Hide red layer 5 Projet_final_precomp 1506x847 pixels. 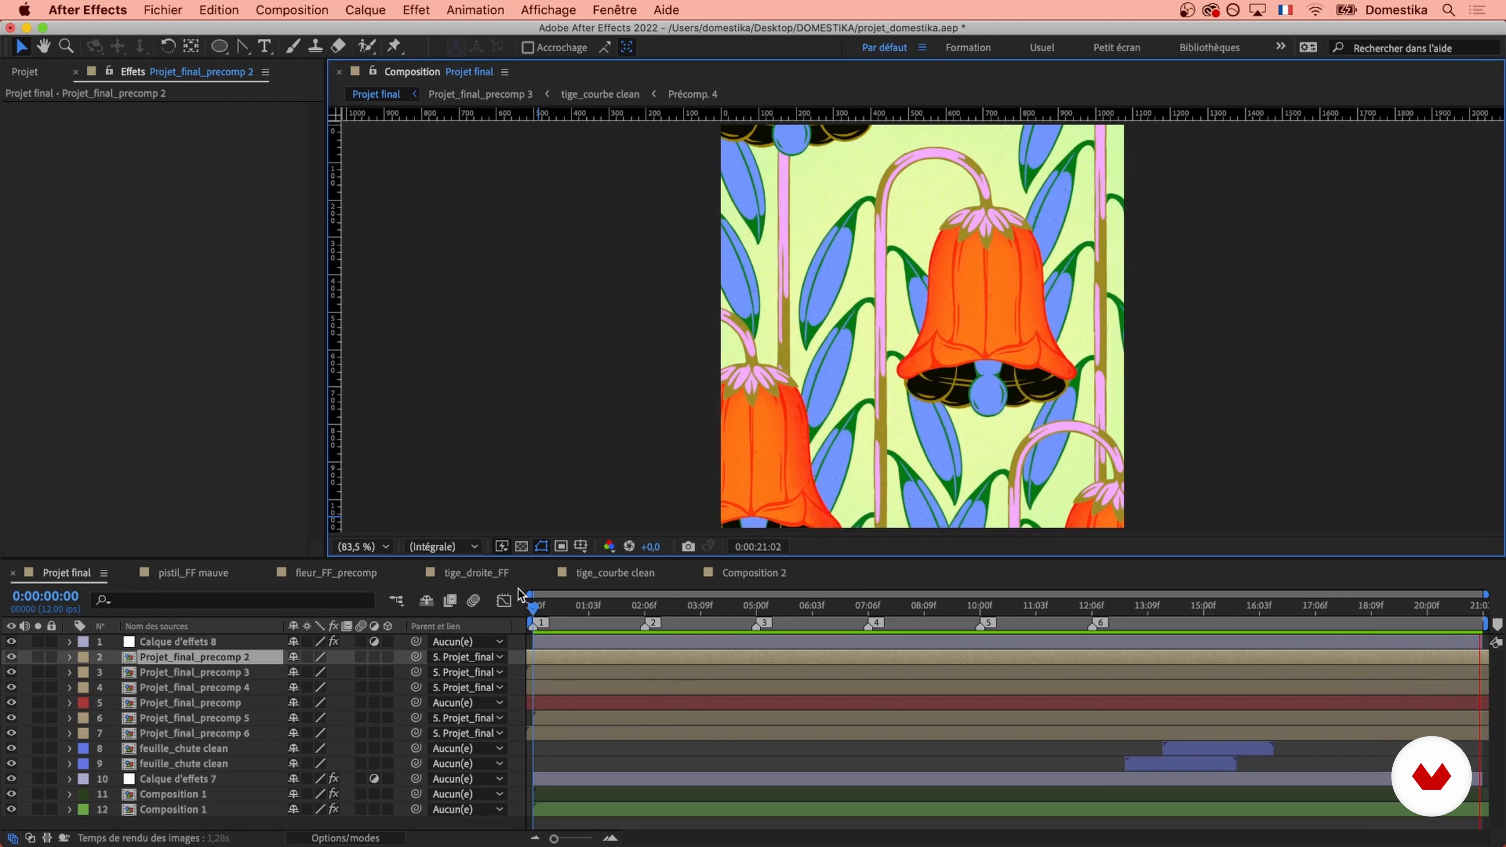click(11, 703)
